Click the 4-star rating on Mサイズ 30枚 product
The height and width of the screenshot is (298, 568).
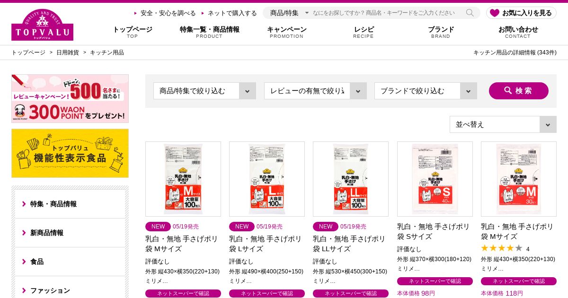point(501,248)
